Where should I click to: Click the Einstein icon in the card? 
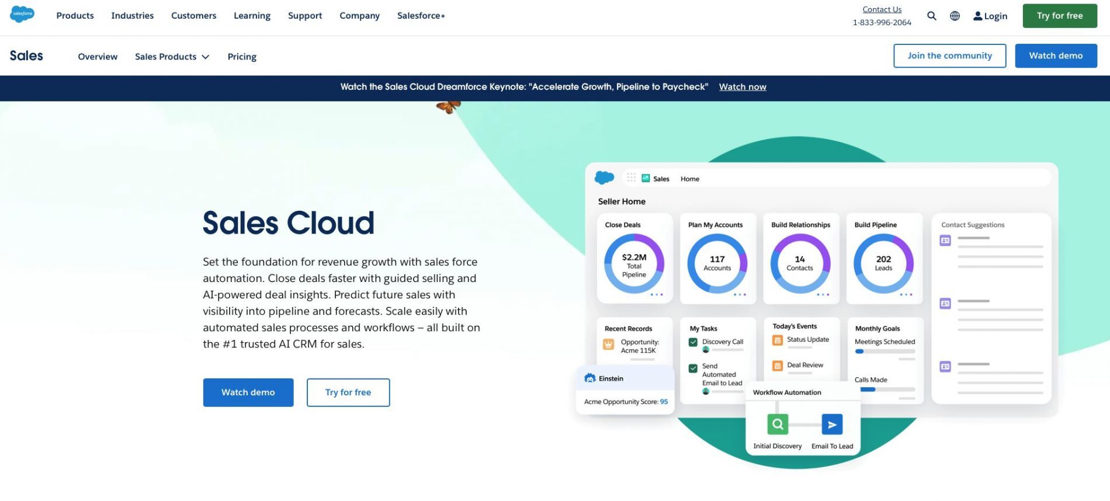[590, 378]
